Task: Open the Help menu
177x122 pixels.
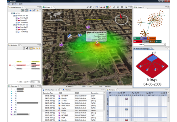Action: coord(21,4)
